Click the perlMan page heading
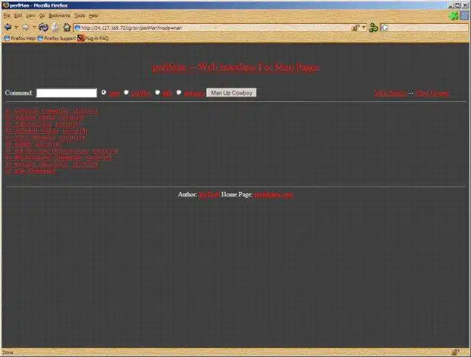471x357 pixels. coord(235,67)
